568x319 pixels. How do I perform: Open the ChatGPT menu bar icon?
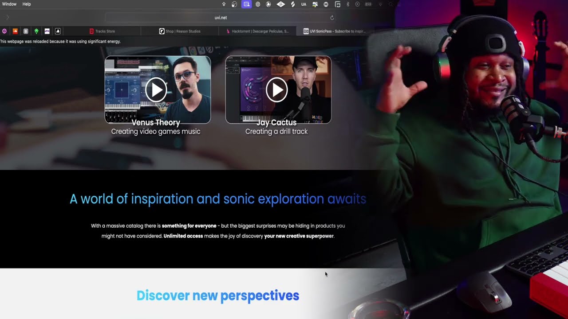click(x=258, y=4)
